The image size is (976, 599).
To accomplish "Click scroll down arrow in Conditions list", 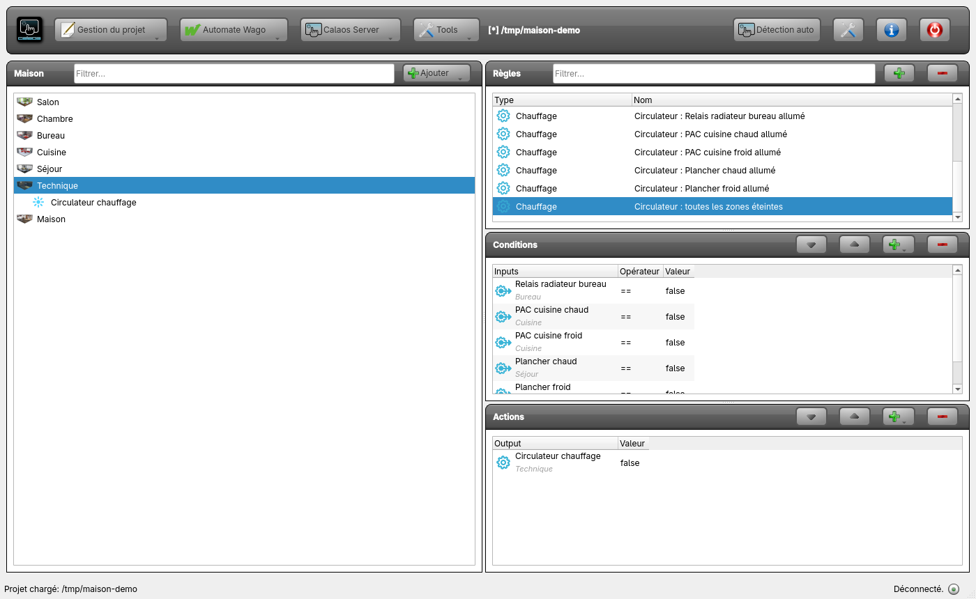I will tap(957, 389).
